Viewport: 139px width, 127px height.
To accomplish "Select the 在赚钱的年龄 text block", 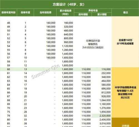I will [x=93, y=44].
